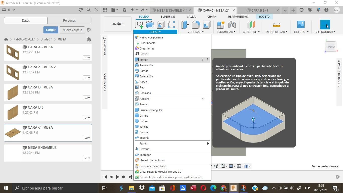
Task: Expand the Paleta de Boceto panel
Action: [339, 61]
